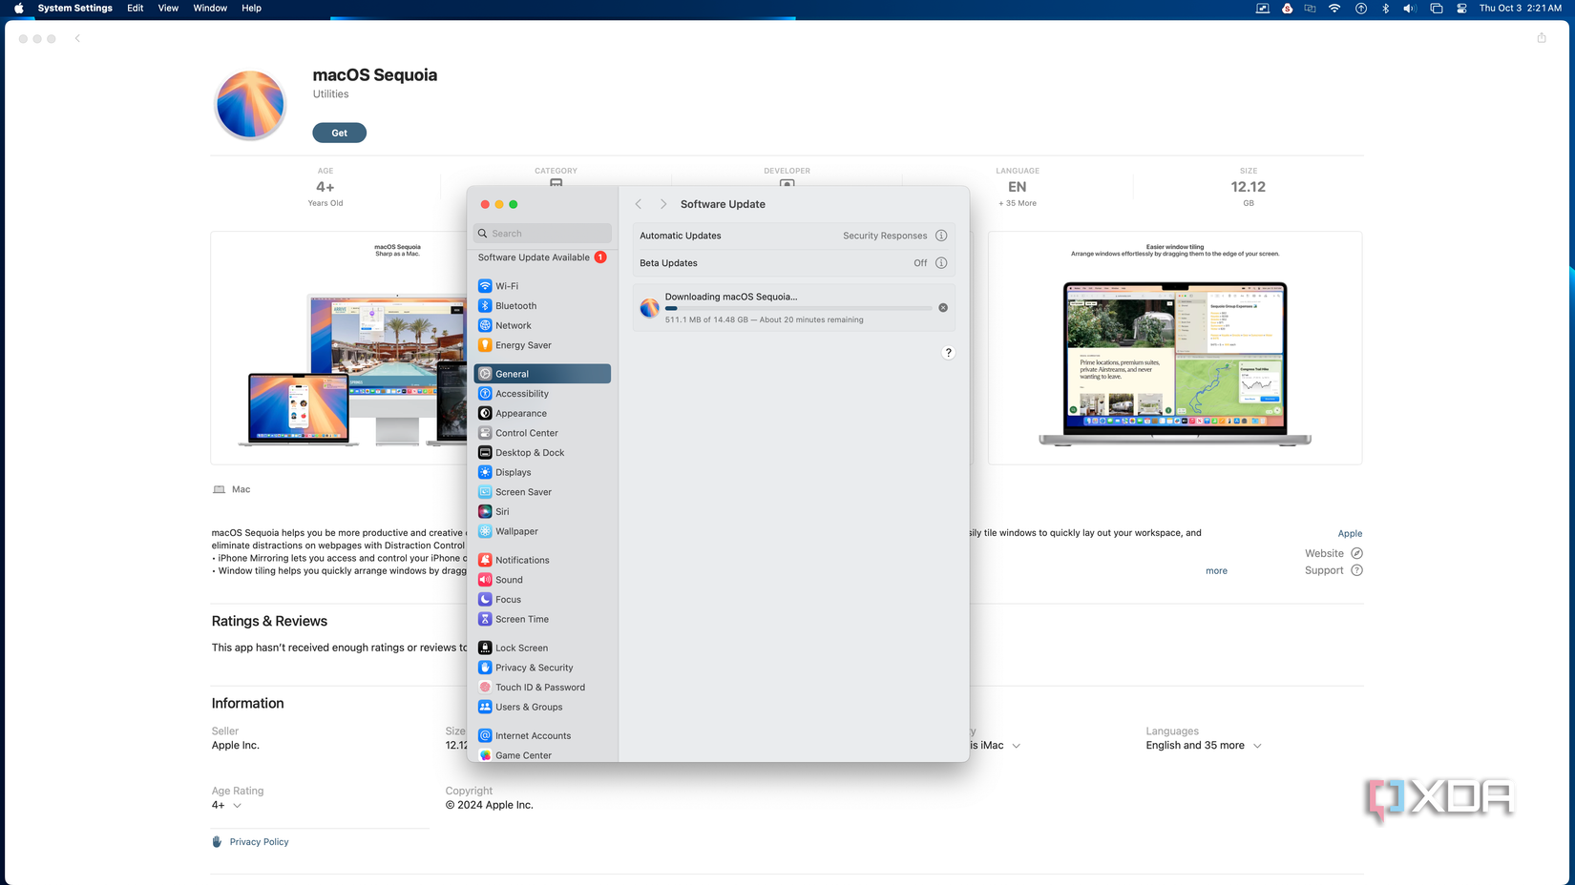Go forward in Software Update pane
The image size is (1575, 885).
coord(663,204)
